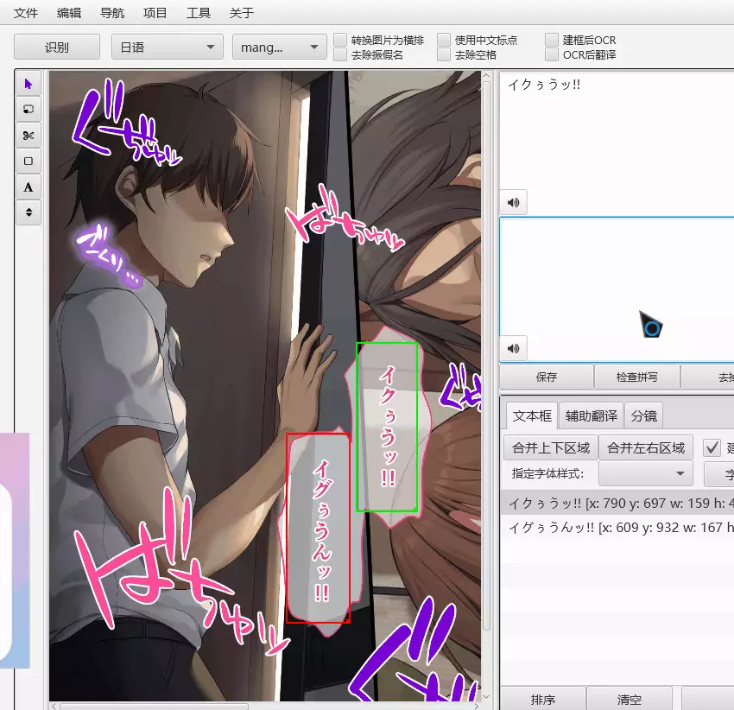
Task: Check the OCR后翻译 option
Action: point(552,54)
